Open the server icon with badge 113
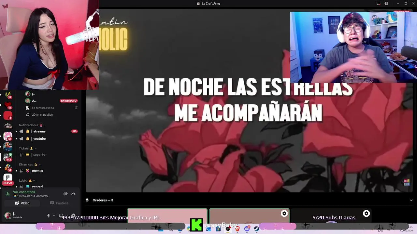This screenshot has width=417, height=234. [x=8, y=157]
